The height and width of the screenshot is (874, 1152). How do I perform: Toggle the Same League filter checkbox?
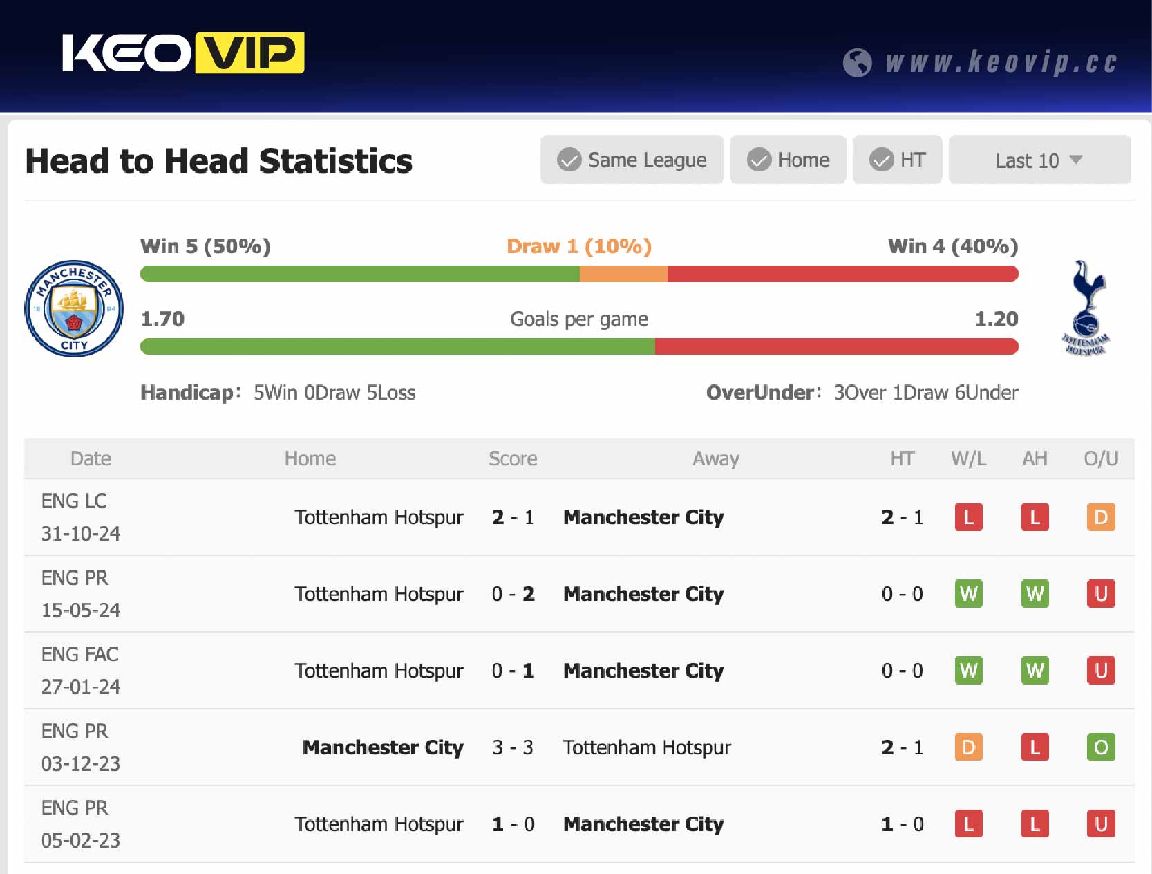569,160
